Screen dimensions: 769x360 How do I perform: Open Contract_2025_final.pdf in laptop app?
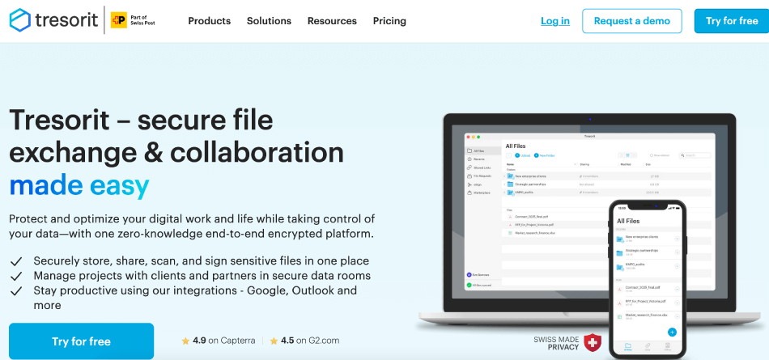point(532,216)
